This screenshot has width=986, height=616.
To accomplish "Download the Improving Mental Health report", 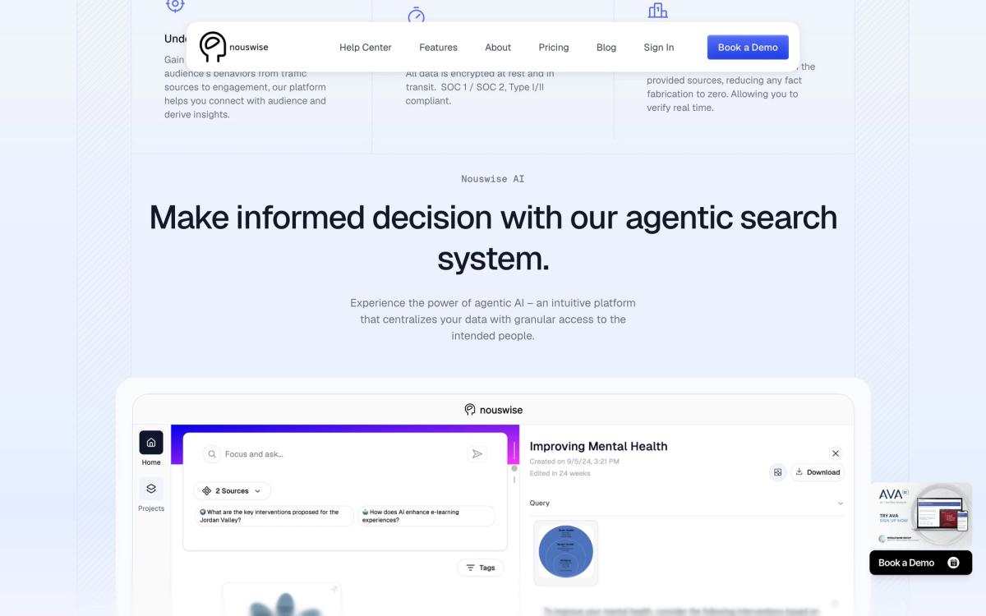I will (818, 472).
